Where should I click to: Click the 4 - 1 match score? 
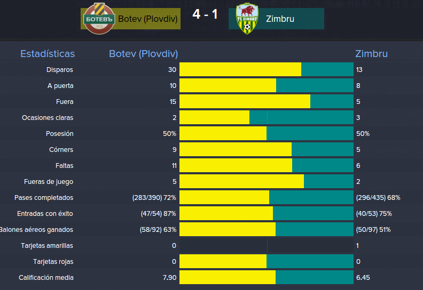point(205,14)
